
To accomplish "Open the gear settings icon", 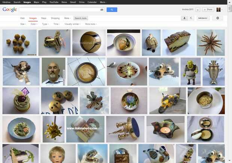I will 217,18.
